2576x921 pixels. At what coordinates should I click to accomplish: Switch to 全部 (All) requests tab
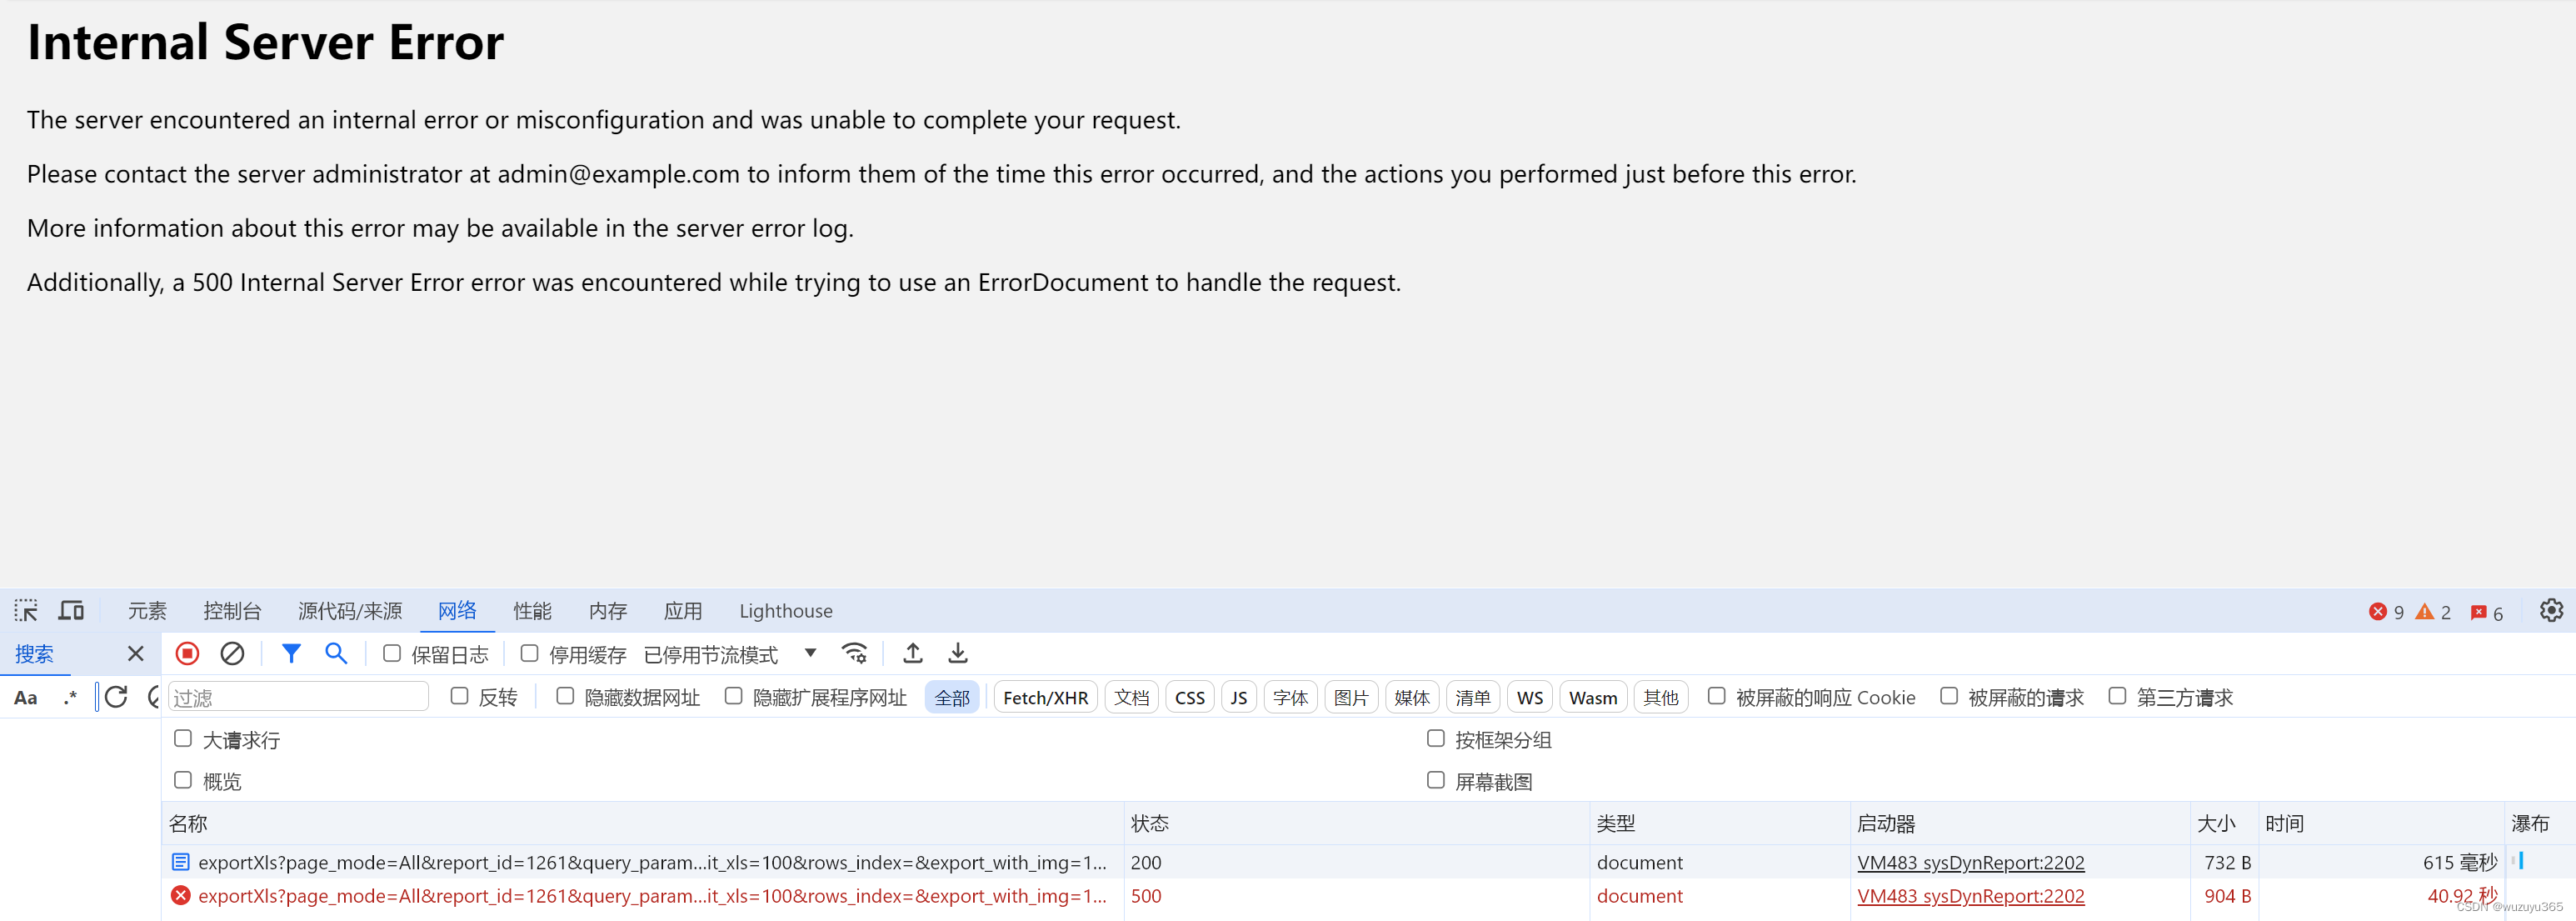pyautogui.click(x=951, y=699)
